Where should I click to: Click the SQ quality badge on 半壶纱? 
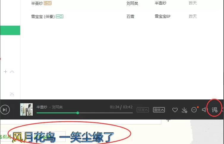coord(48,3)
